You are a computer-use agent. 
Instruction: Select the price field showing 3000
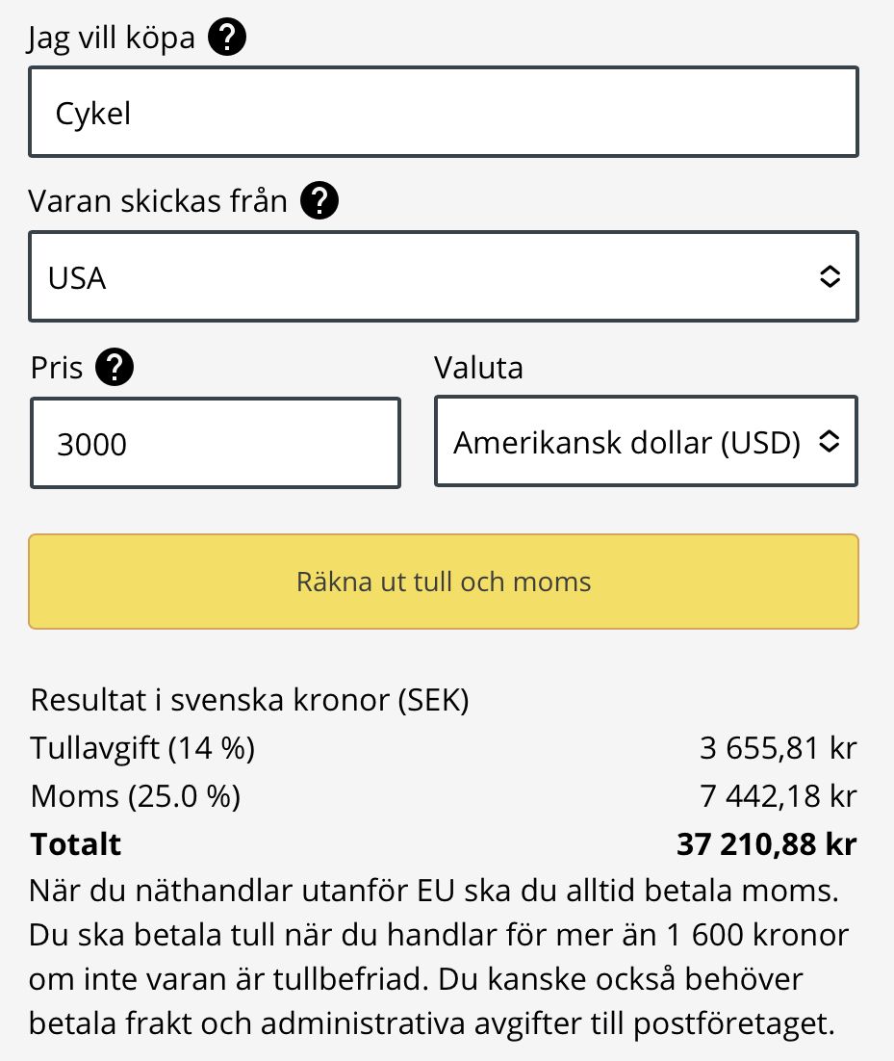(x=216, y=443)
